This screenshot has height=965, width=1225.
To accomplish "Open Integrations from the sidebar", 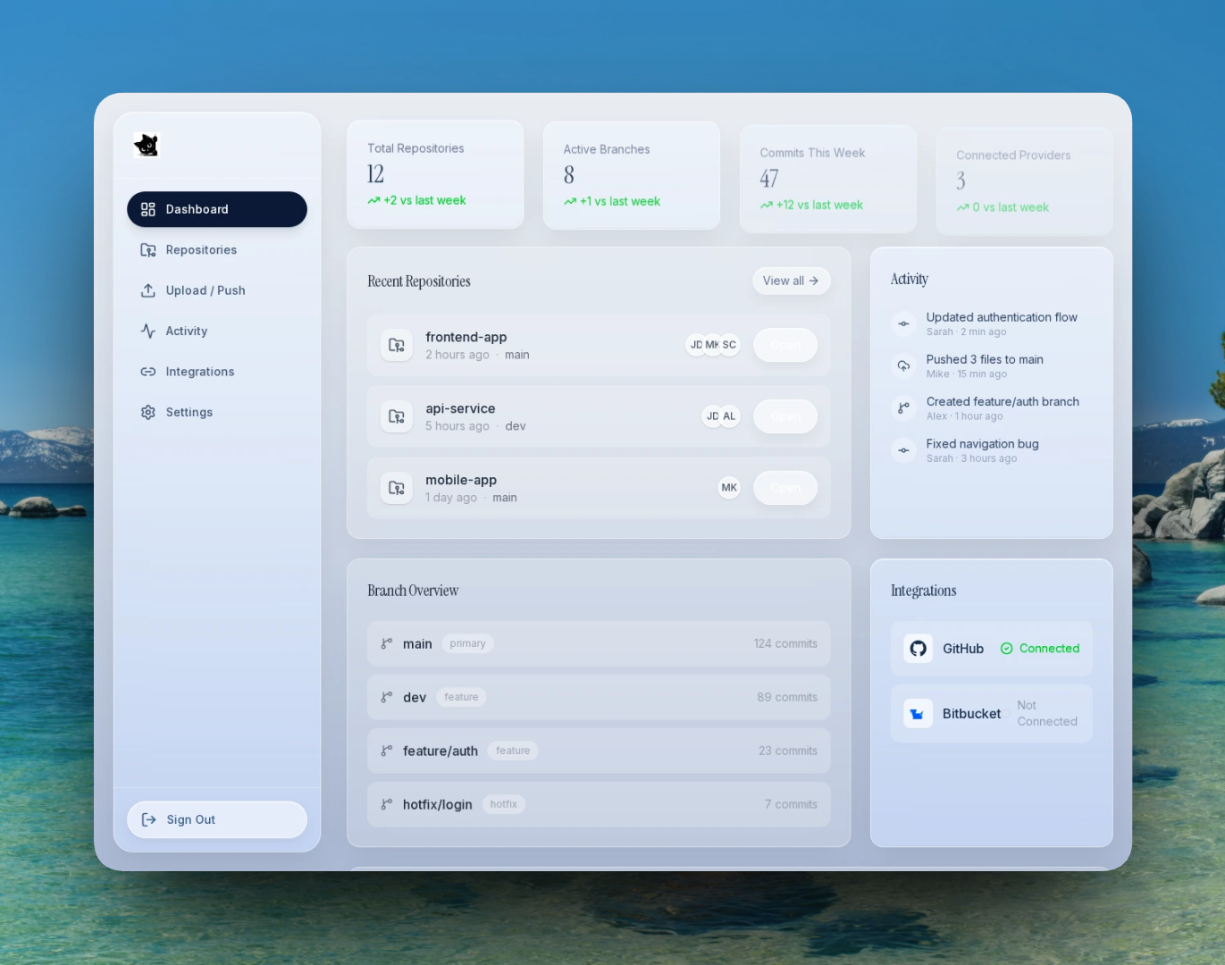I will pyautogui.click(x=217, y=372).
